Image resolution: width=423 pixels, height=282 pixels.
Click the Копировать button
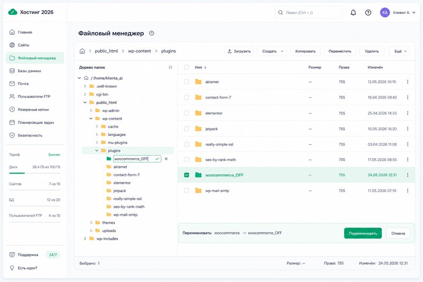(x=305, y=51)
